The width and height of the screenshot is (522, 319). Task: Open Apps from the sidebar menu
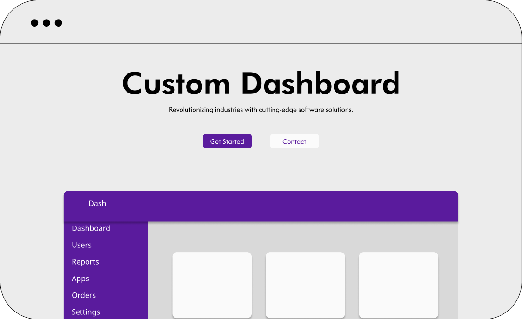pos(80,279)
